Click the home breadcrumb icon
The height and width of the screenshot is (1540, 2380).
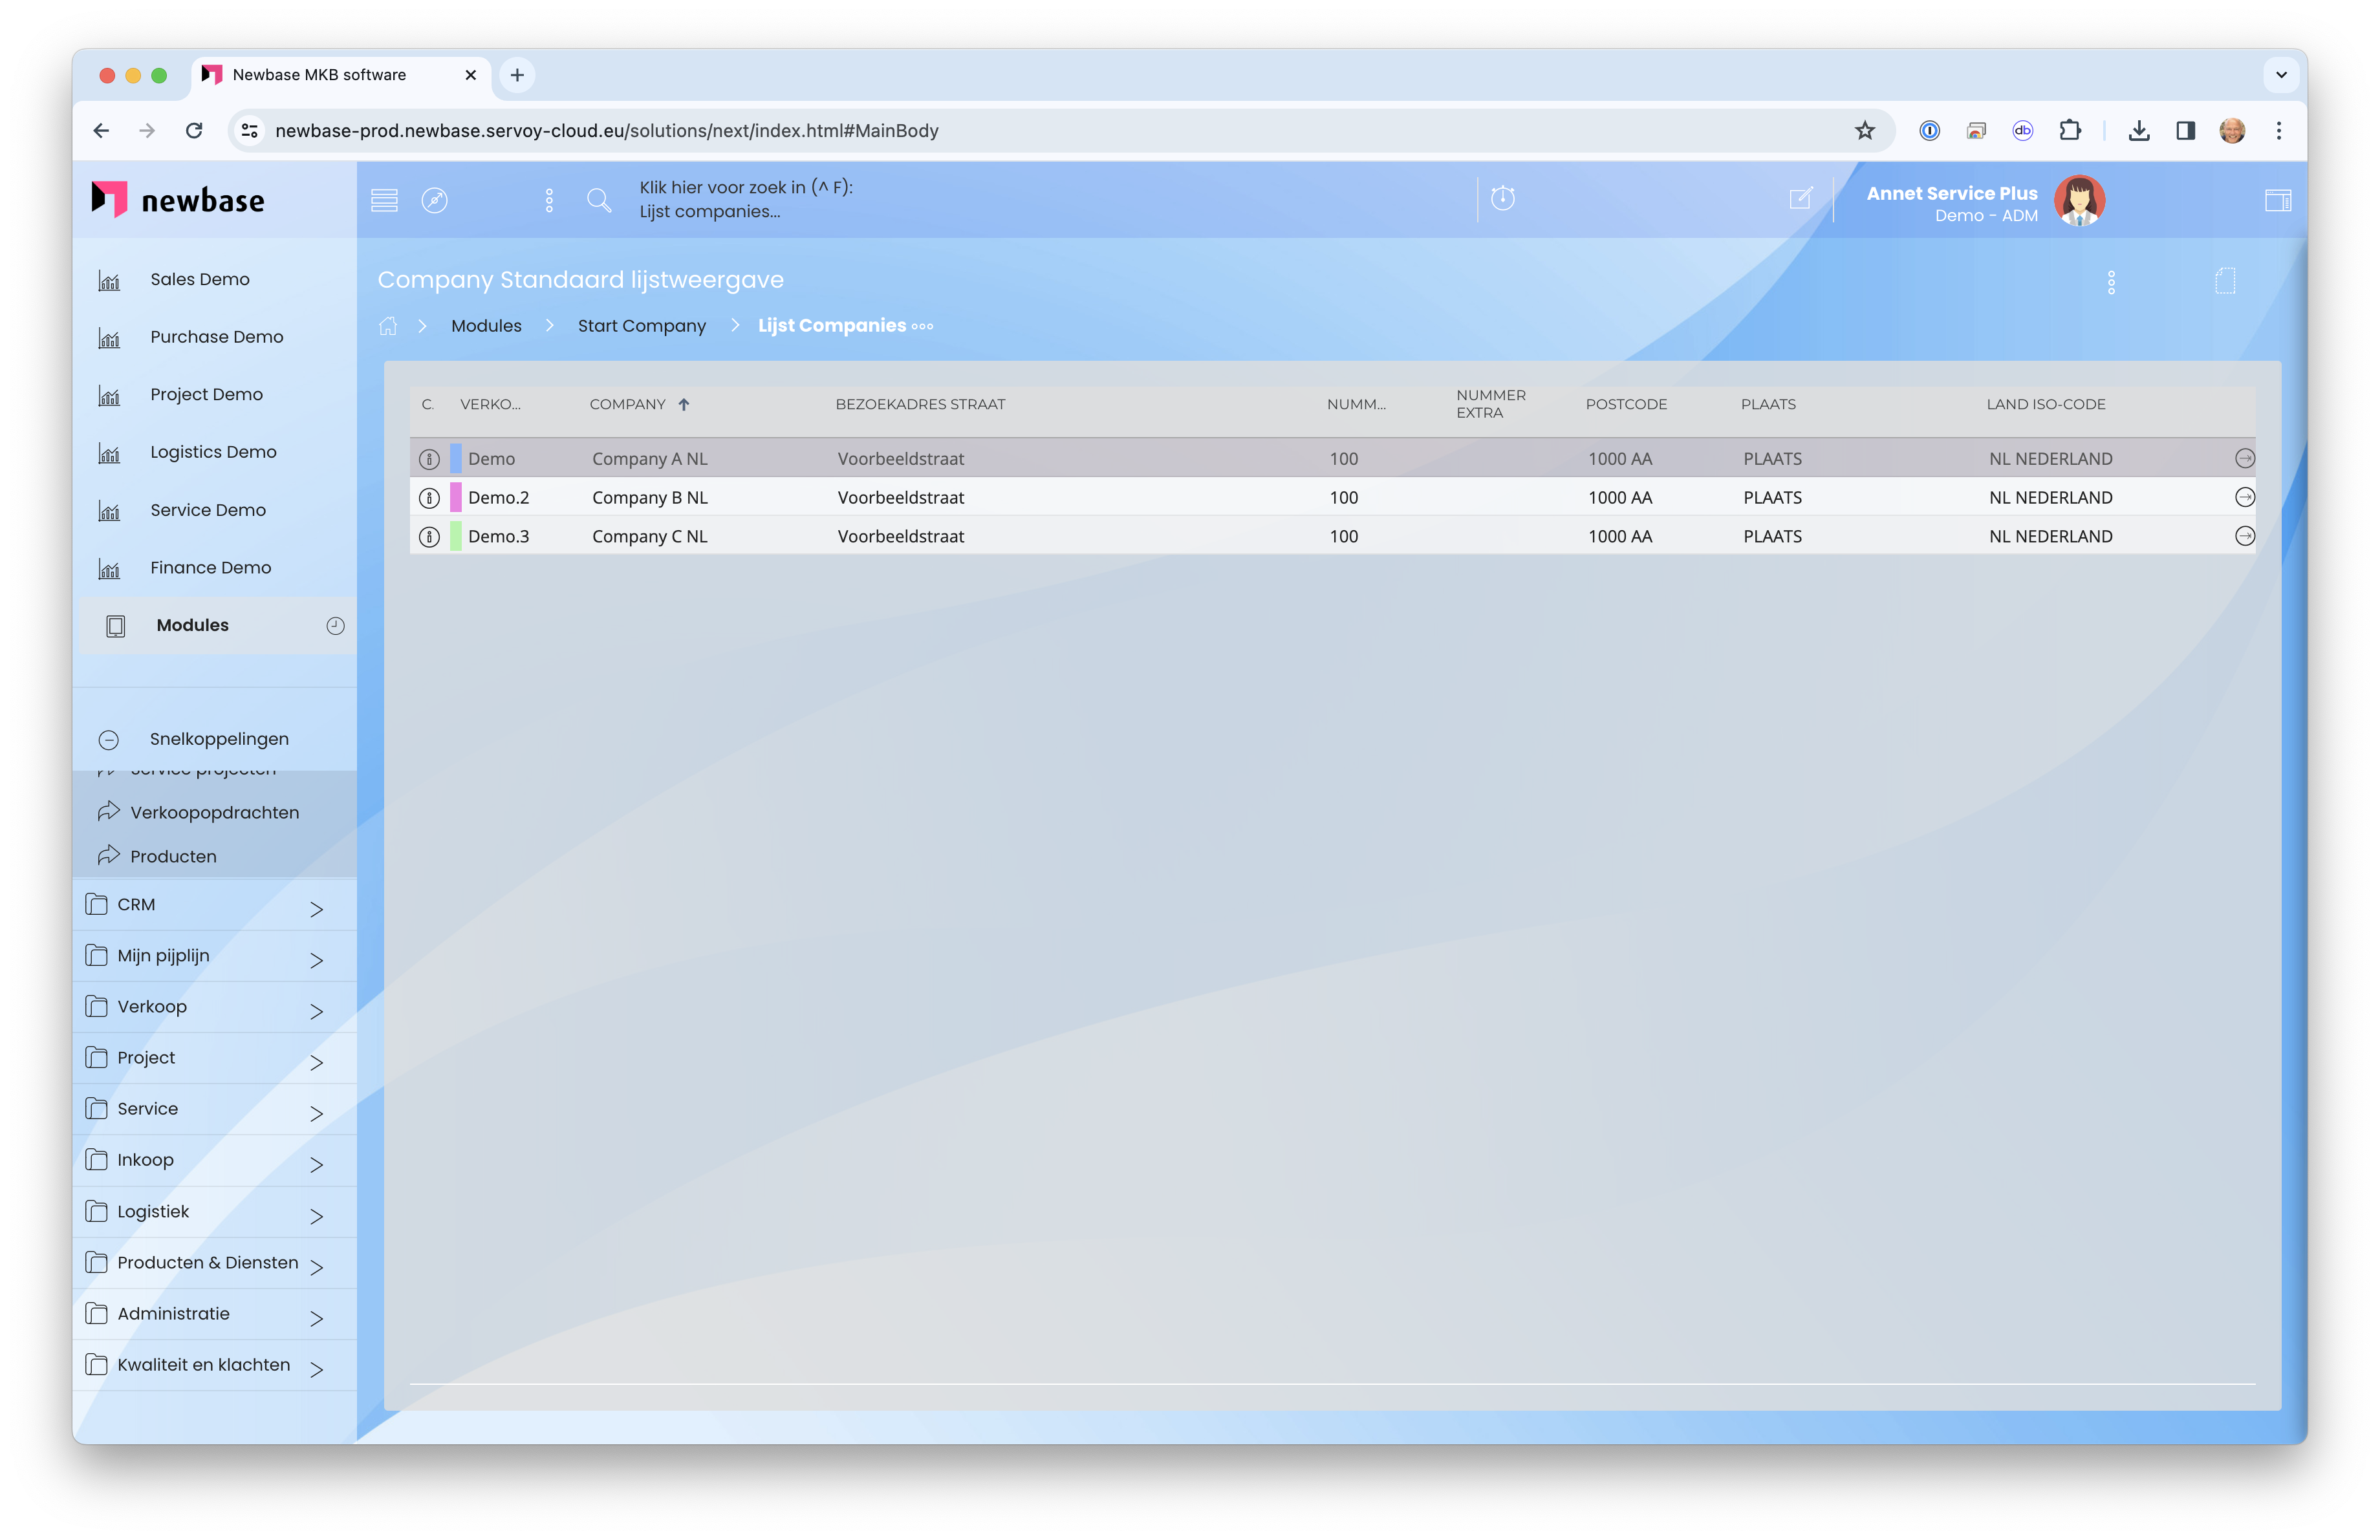pyautogui.click(x=388, y=326)
